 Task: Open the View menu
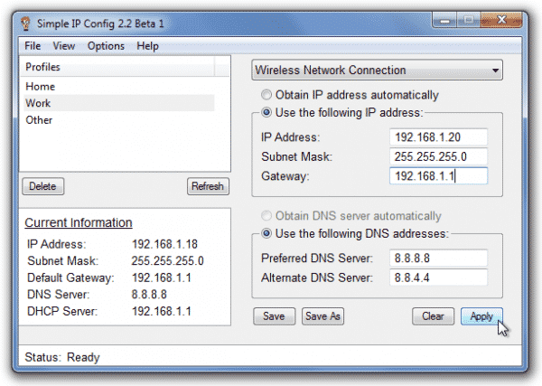[x=63, y=45]
